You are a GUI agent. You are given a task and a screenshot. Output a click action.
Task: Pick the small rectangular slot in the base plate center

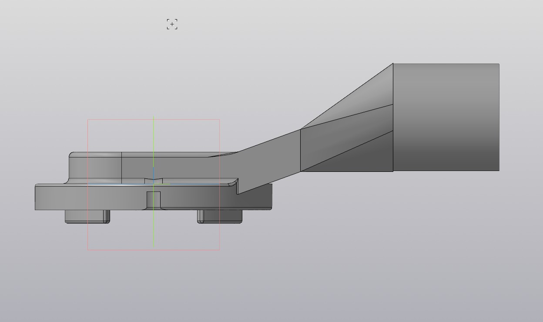coord(154,199)
